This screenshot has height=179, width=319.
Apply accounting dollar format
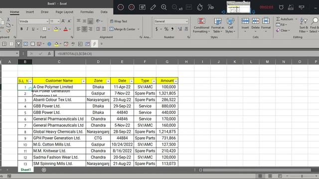[x=157, y=29]
